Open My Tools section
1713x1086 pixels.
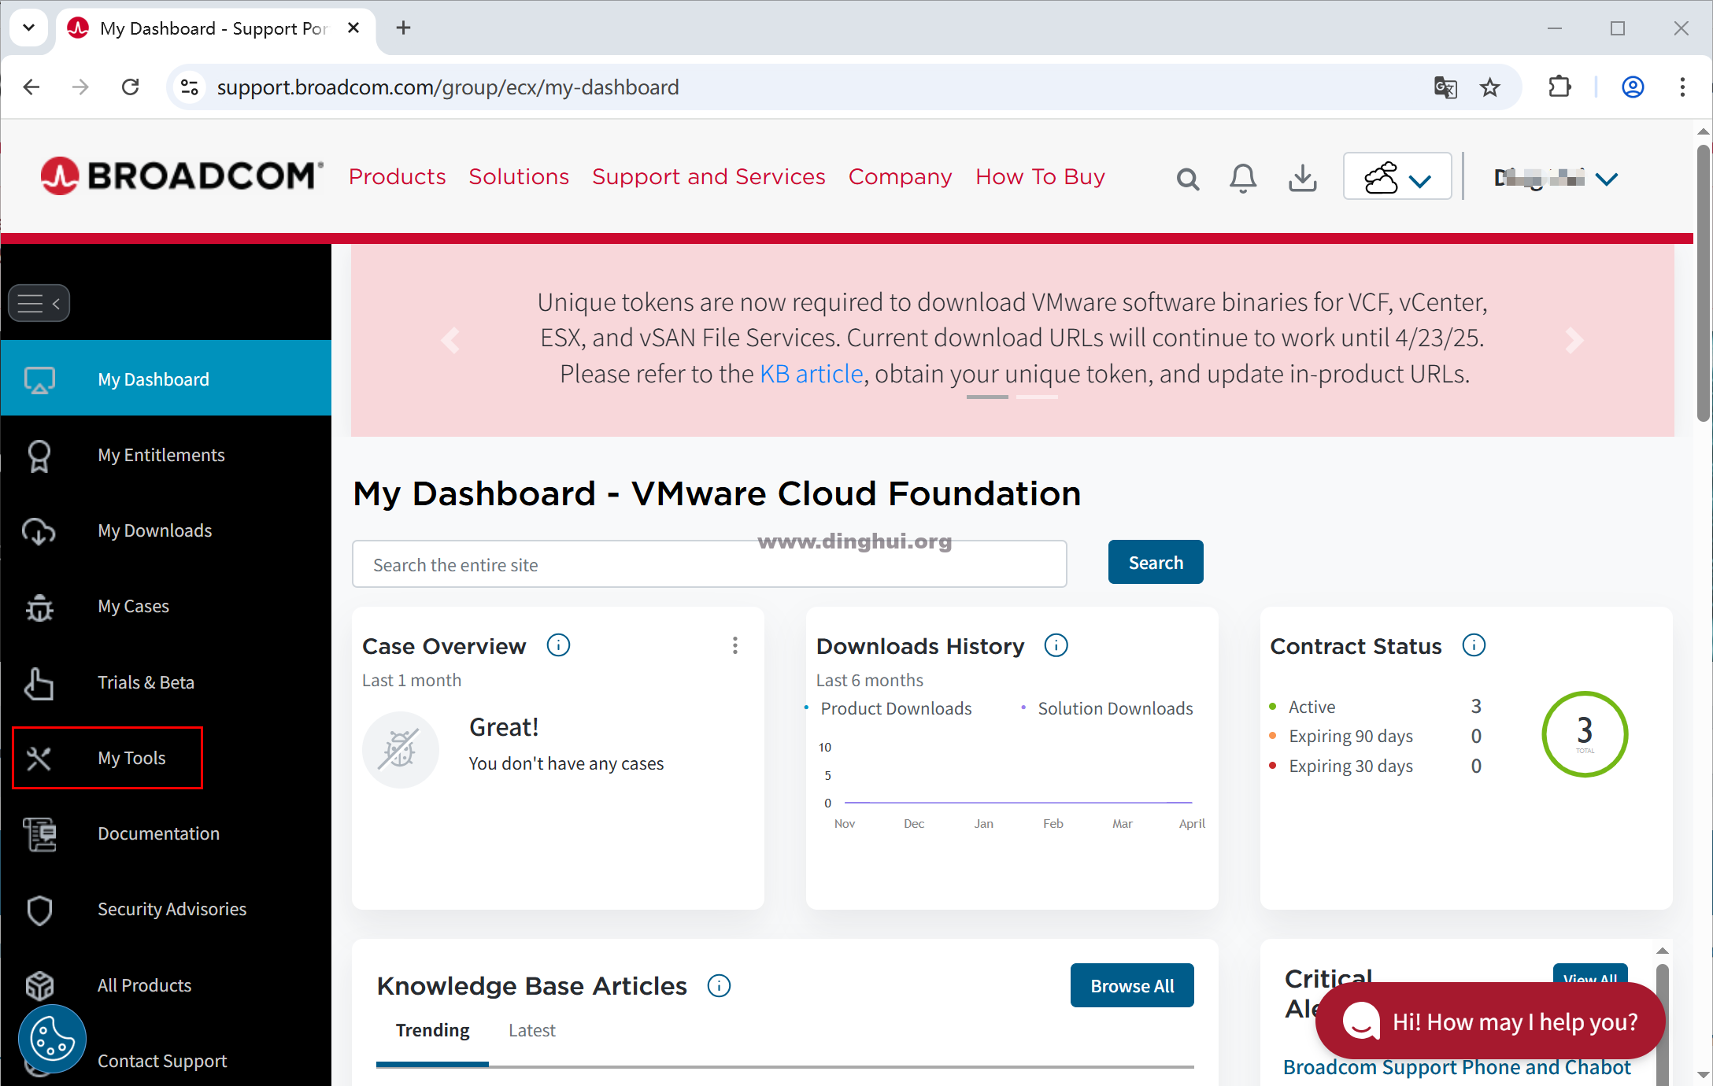coord(131,758)
